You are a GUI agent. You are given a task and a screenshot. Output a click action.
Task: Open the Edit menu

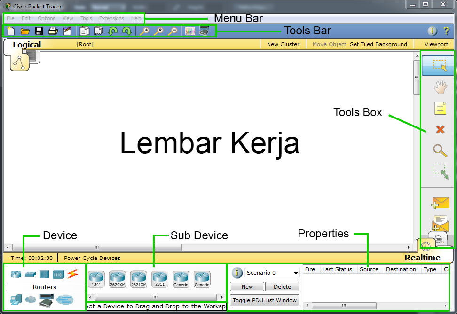point(26,18)
